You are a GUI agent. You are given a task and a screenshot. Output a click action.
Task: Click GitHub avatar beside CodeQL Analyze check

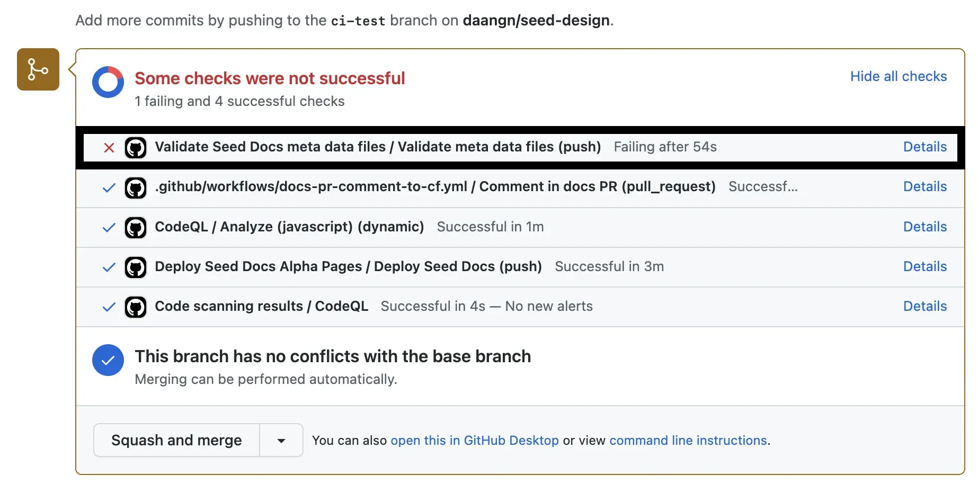pos(136,228)
